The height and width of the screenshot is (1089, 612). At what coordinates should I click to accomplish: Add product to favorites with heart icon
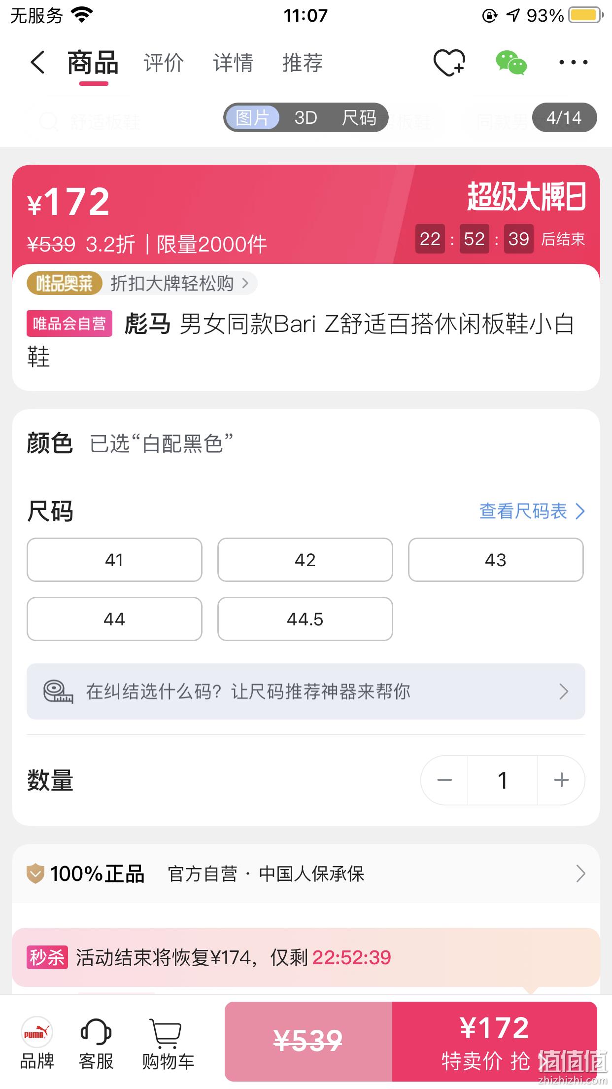point(449,63)
